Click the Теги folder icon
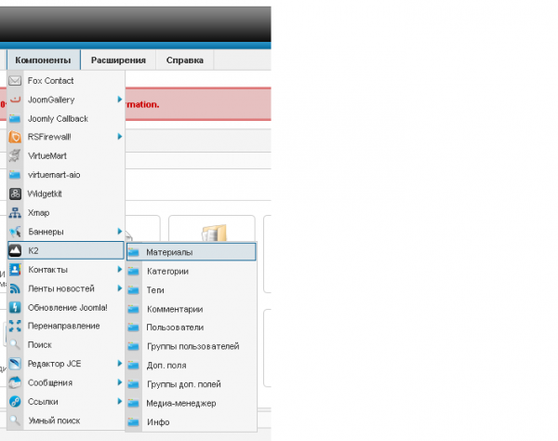558x441 pixels. [133, 290]
